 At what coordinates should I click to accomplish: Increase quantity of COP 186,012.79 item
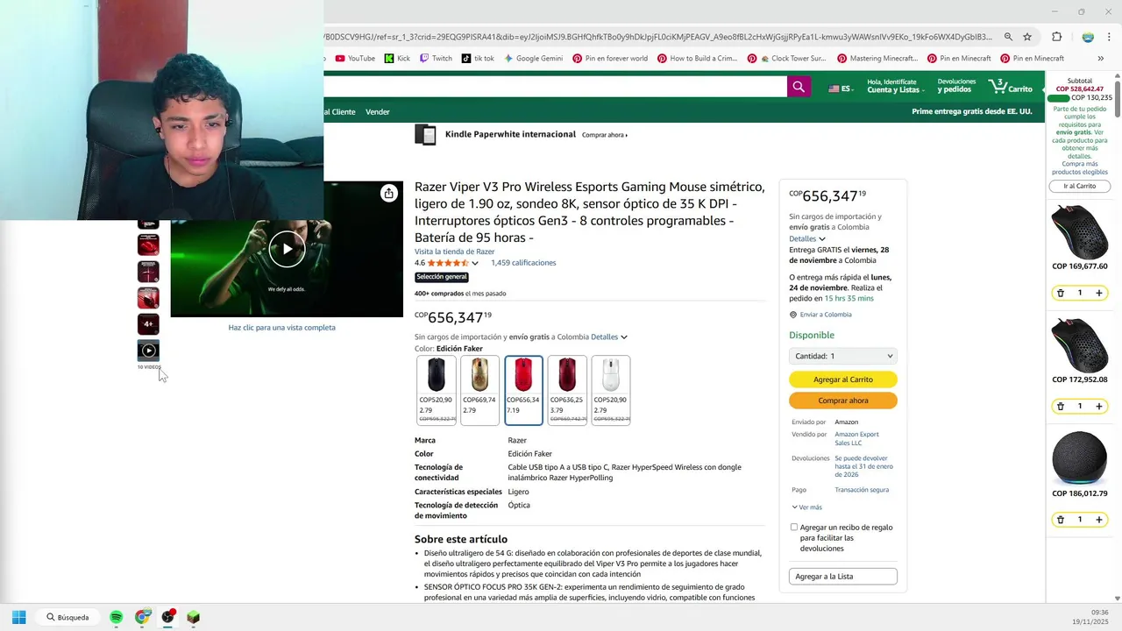pyautogui.click(x=1099, y=520)
